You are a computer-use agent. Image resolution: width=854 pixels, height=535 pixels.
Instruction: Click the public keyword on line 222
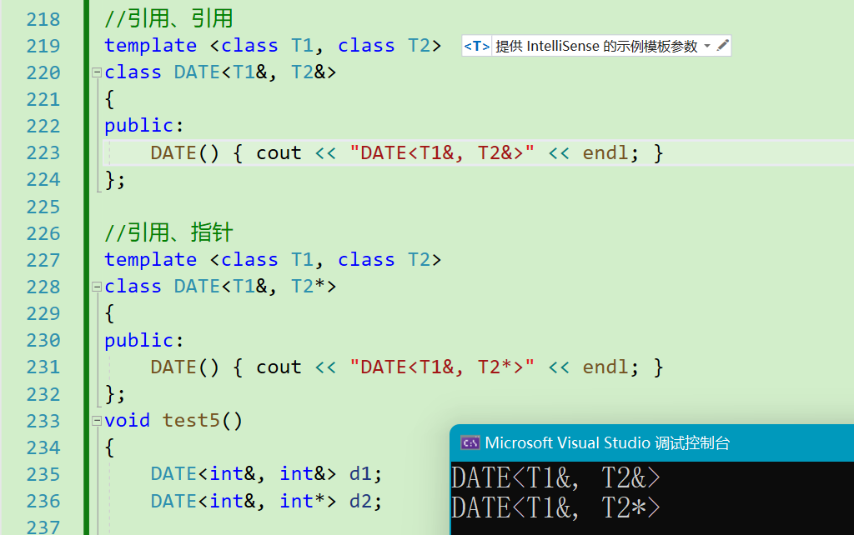tap(139, 127)
